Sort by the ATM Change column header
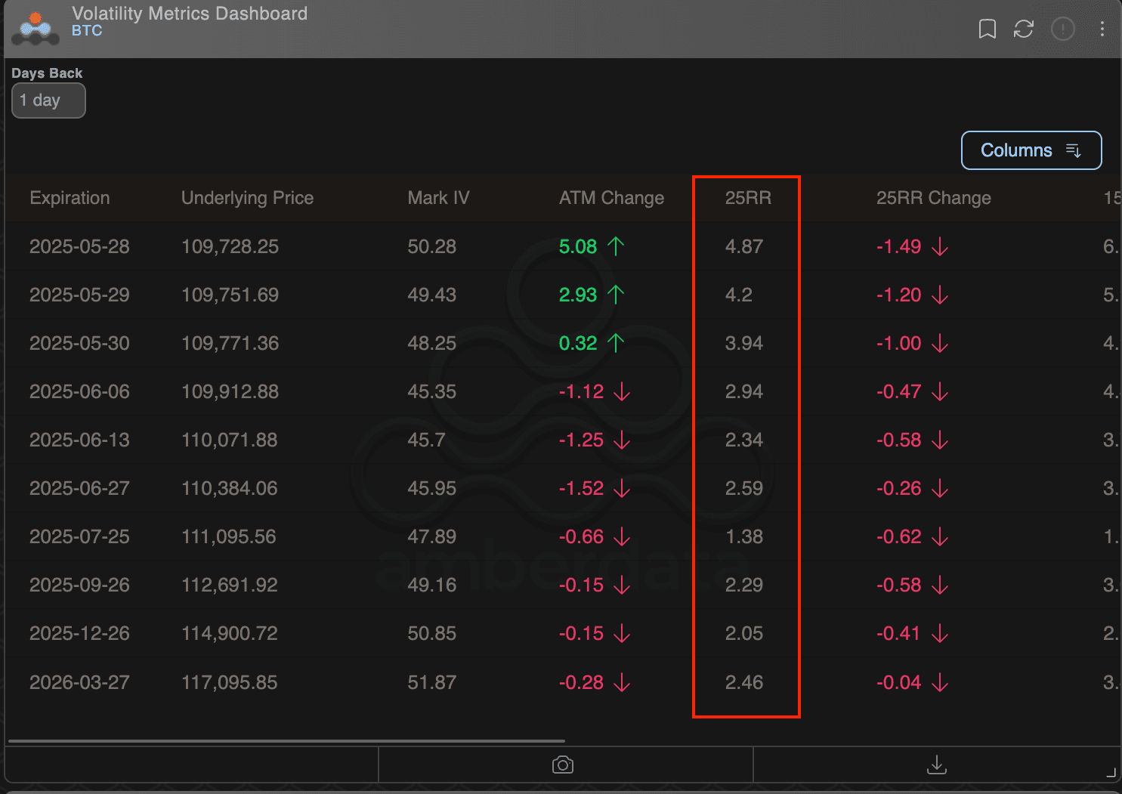Screen dimensions: 1122x794 pos(611,198)
